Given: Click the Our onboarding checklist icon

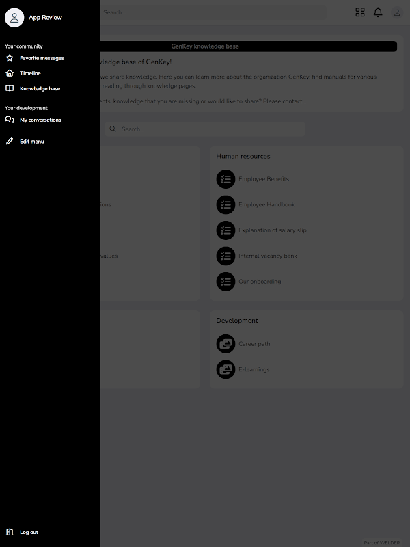Looking at the screenshot, I should 226,282.
